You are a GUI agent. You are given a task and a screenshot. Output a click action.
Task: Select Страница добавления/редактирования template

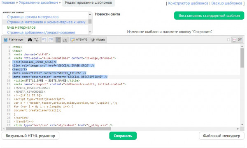click(x=41, y=32)
